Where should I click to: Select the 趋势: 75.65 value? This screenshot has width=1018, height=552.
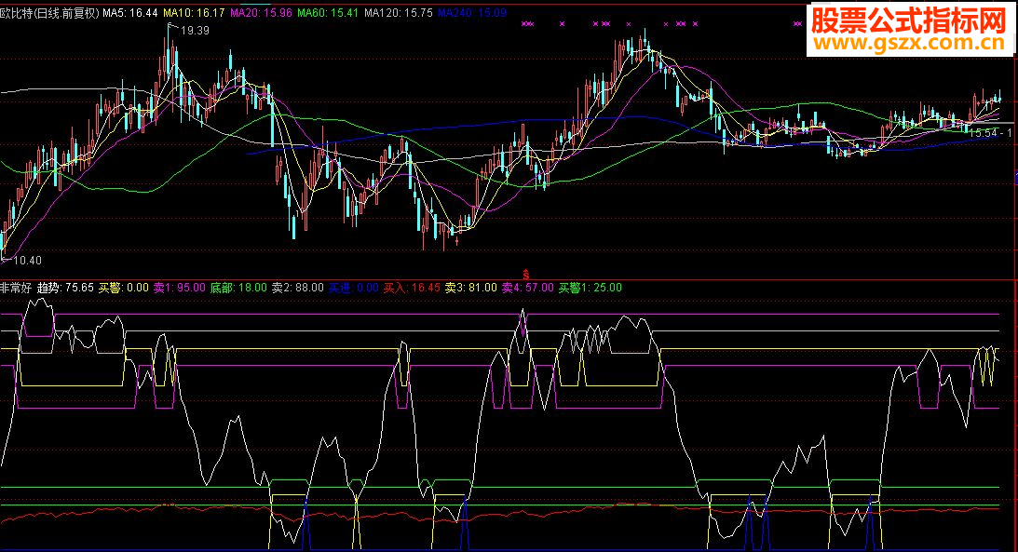coord(65,288)
